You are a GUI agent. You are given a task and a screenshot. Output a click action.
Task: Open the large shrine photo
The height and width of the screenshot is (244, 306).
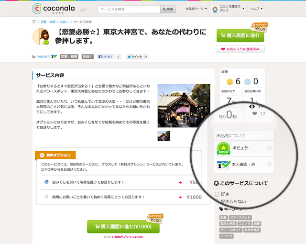pos(184,106)
